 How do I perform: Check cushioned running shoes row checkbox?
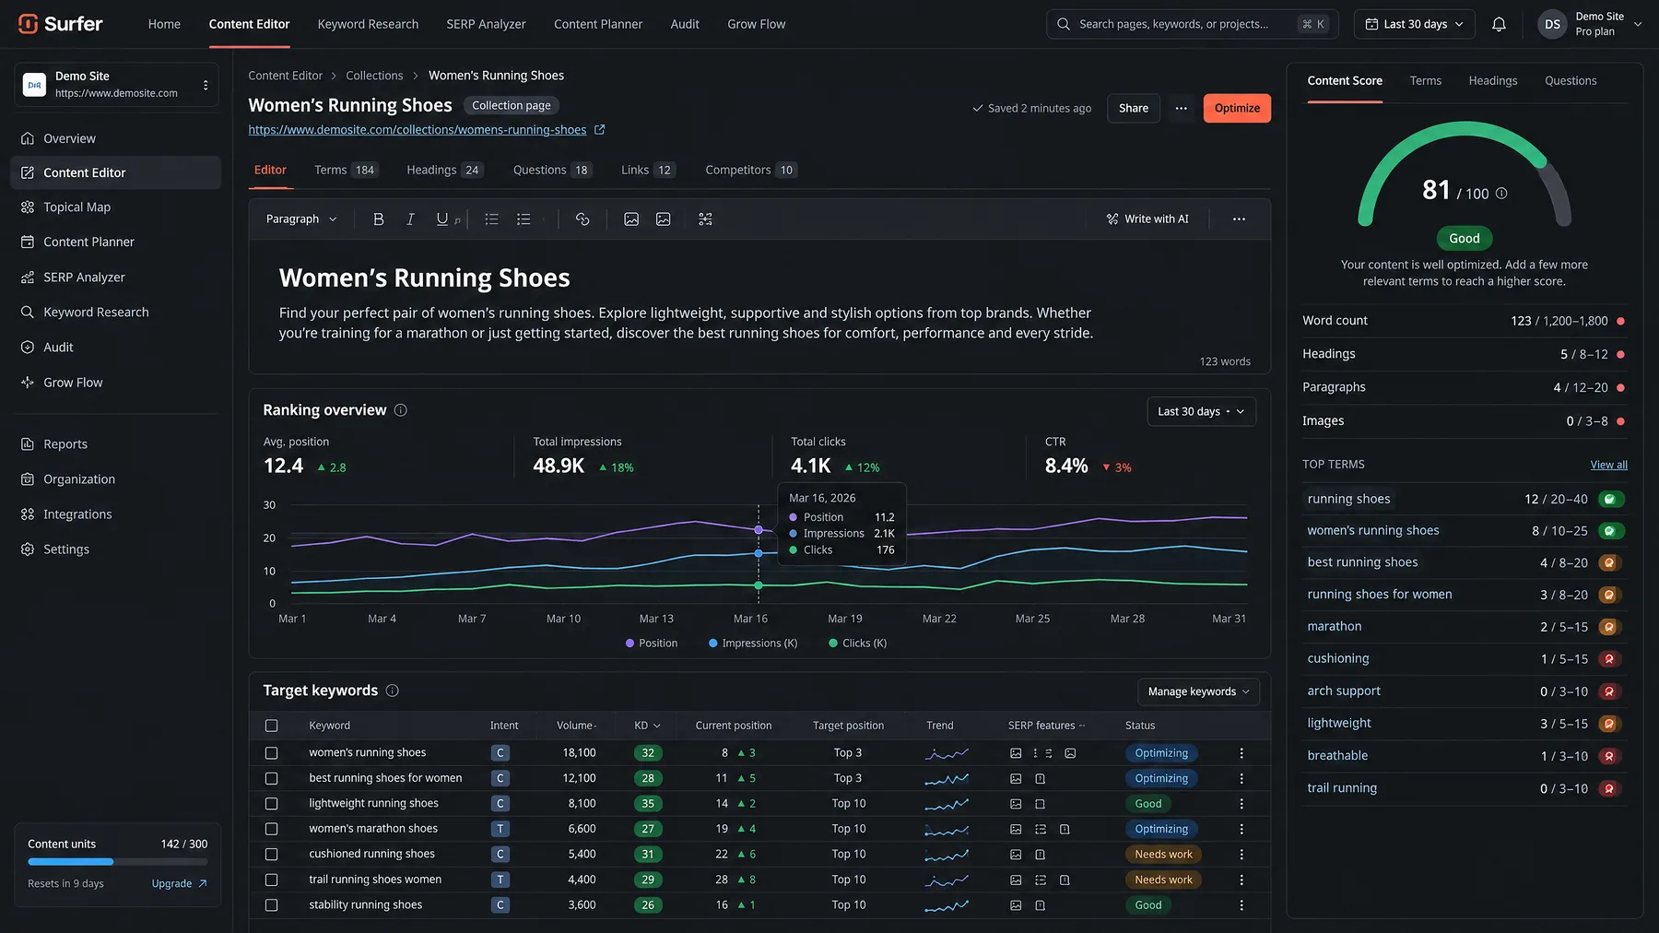click(x=271, y=855)
